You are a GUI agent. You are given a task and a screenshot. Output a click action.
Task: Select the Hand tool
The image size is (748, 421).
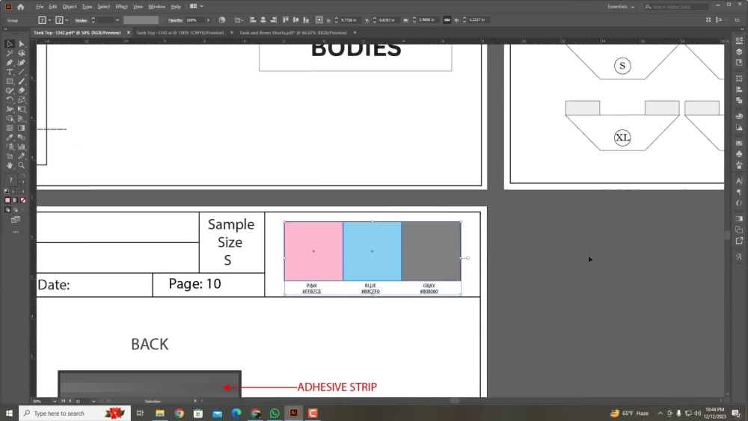[x=10, y=165]
